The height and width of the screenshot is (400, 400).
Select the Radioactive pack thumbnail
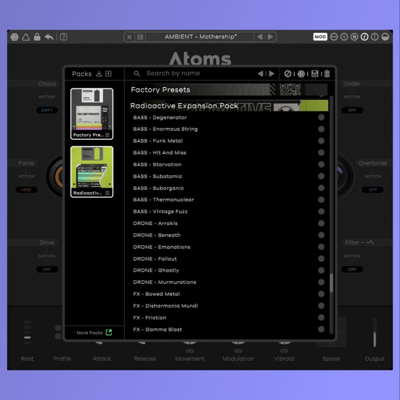pyautogui.click(x=92, y=172)
